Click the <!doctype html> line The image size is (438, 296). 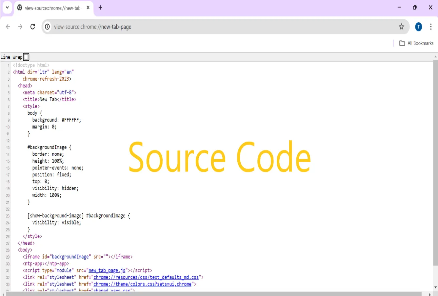[31, 65]
